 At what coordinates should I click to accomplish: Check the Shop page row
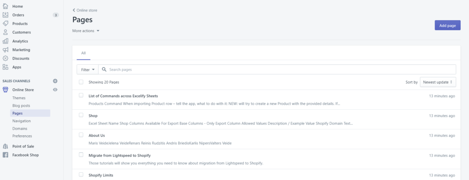[81, 115]
